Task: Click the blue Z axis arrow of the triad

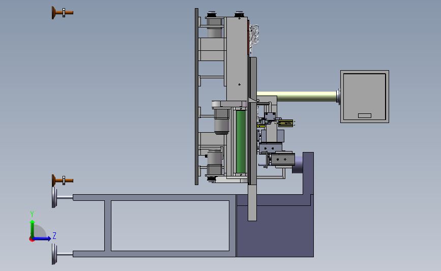Action: [x=42, y=238]
